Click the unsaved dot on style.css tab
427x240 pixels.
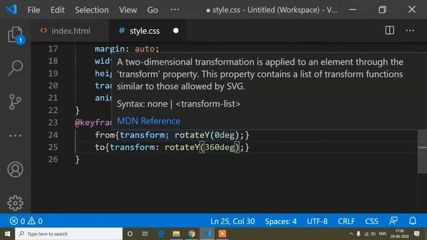[176, 31]
